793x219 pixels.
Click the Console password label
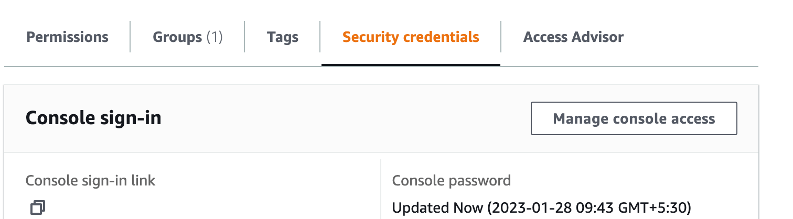point(452,181)
